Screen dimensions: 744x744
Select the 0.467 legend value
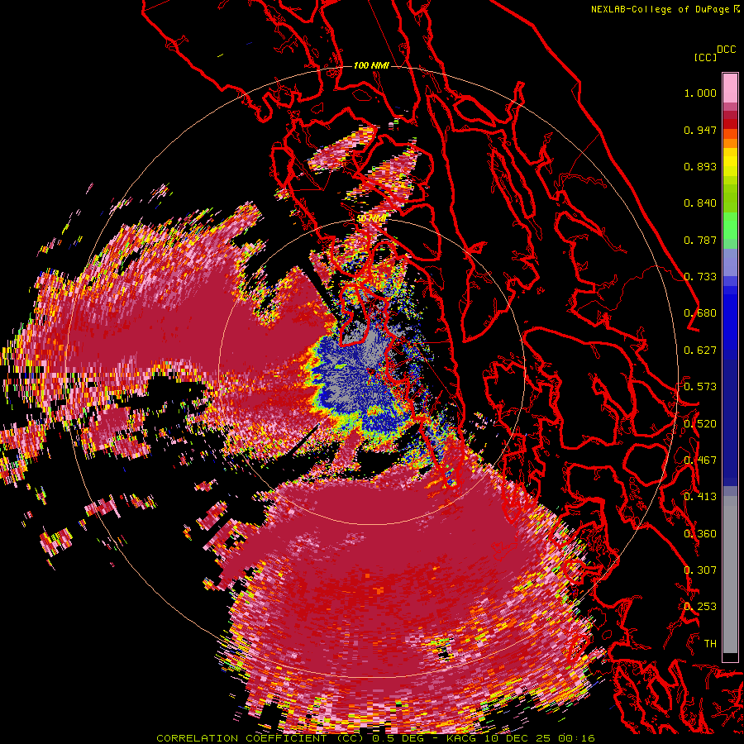(x=700, y=460)
